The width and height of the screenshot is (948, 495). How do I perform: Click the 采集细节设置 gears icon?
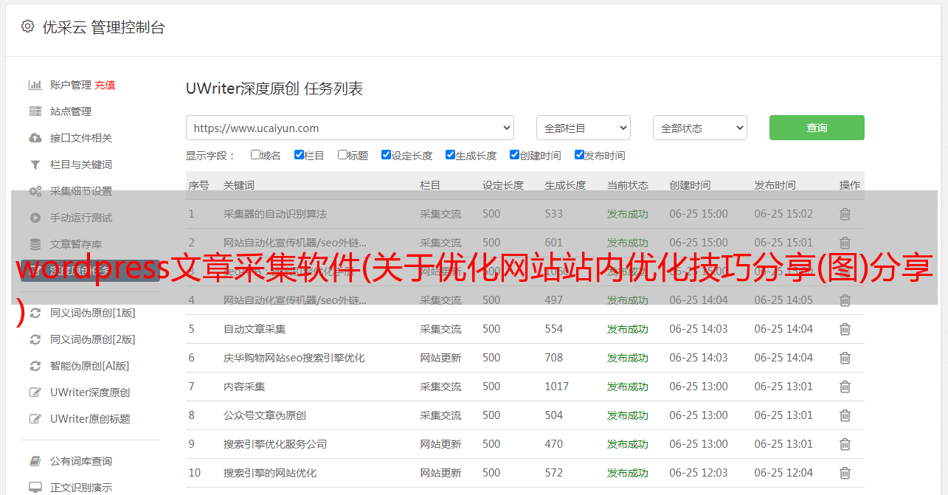(35, 191)
